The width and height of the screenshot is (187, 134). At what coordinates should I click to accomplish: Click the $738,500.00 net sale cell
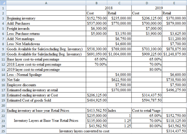(x=174, y=80)
